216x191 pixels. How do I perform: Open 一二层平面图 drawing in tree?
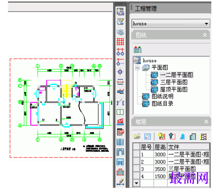pos(177,75)
